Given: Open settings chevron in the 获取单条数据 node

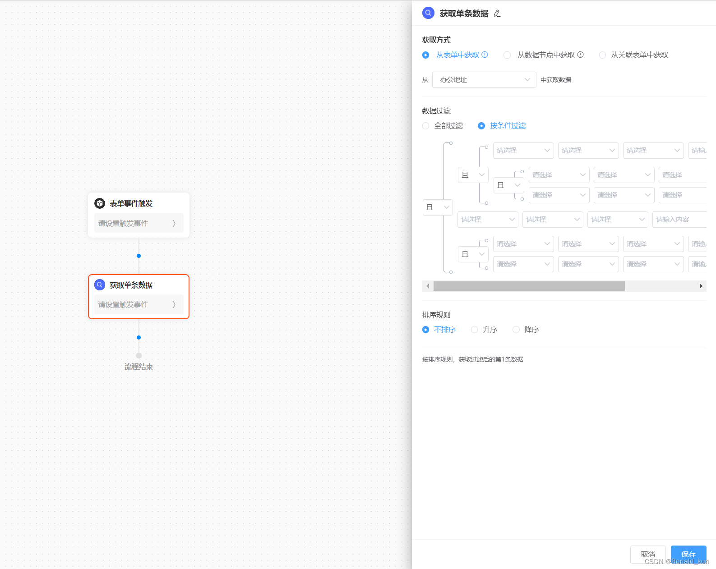Looking at the screenshot, I should click(174, 305).
